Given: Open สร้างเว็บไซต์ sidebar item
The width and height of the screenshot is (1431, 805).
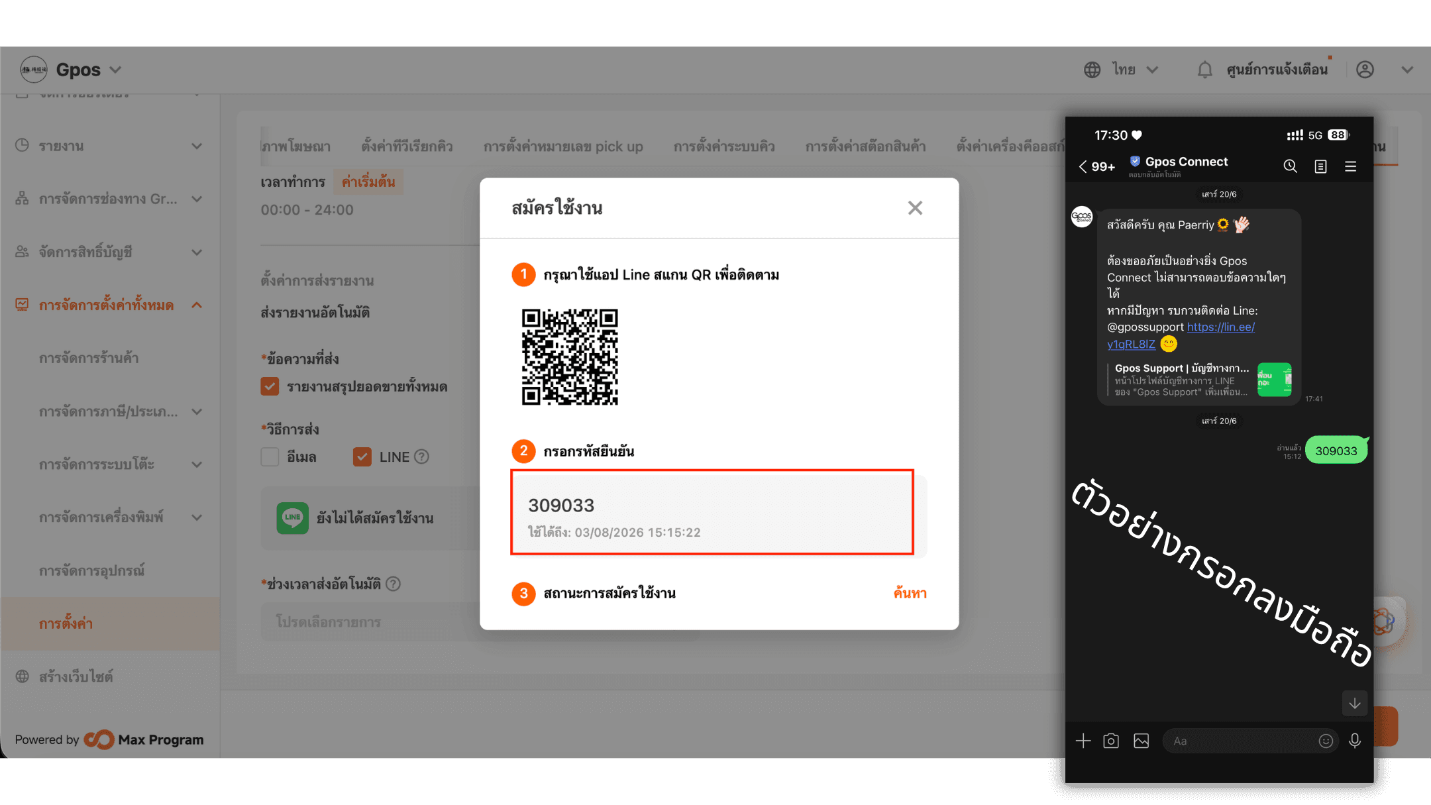Looking at the screenshot, I should pos(76,676).
